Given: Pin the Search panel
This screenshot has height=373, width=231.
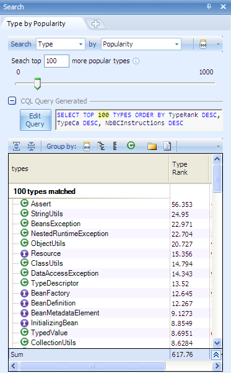Looking at the screenshot, I should pos(209,6).
